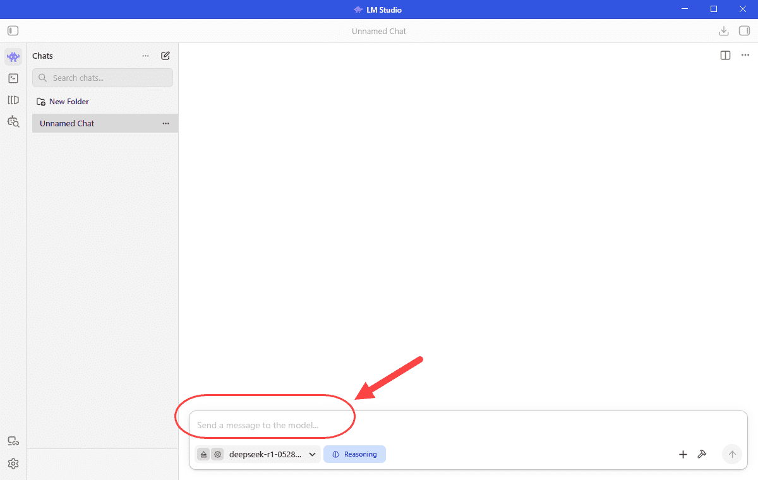Click the send message arrow button
The width and height of the screenshot is (758, 480).
click(x=732, y=454)
